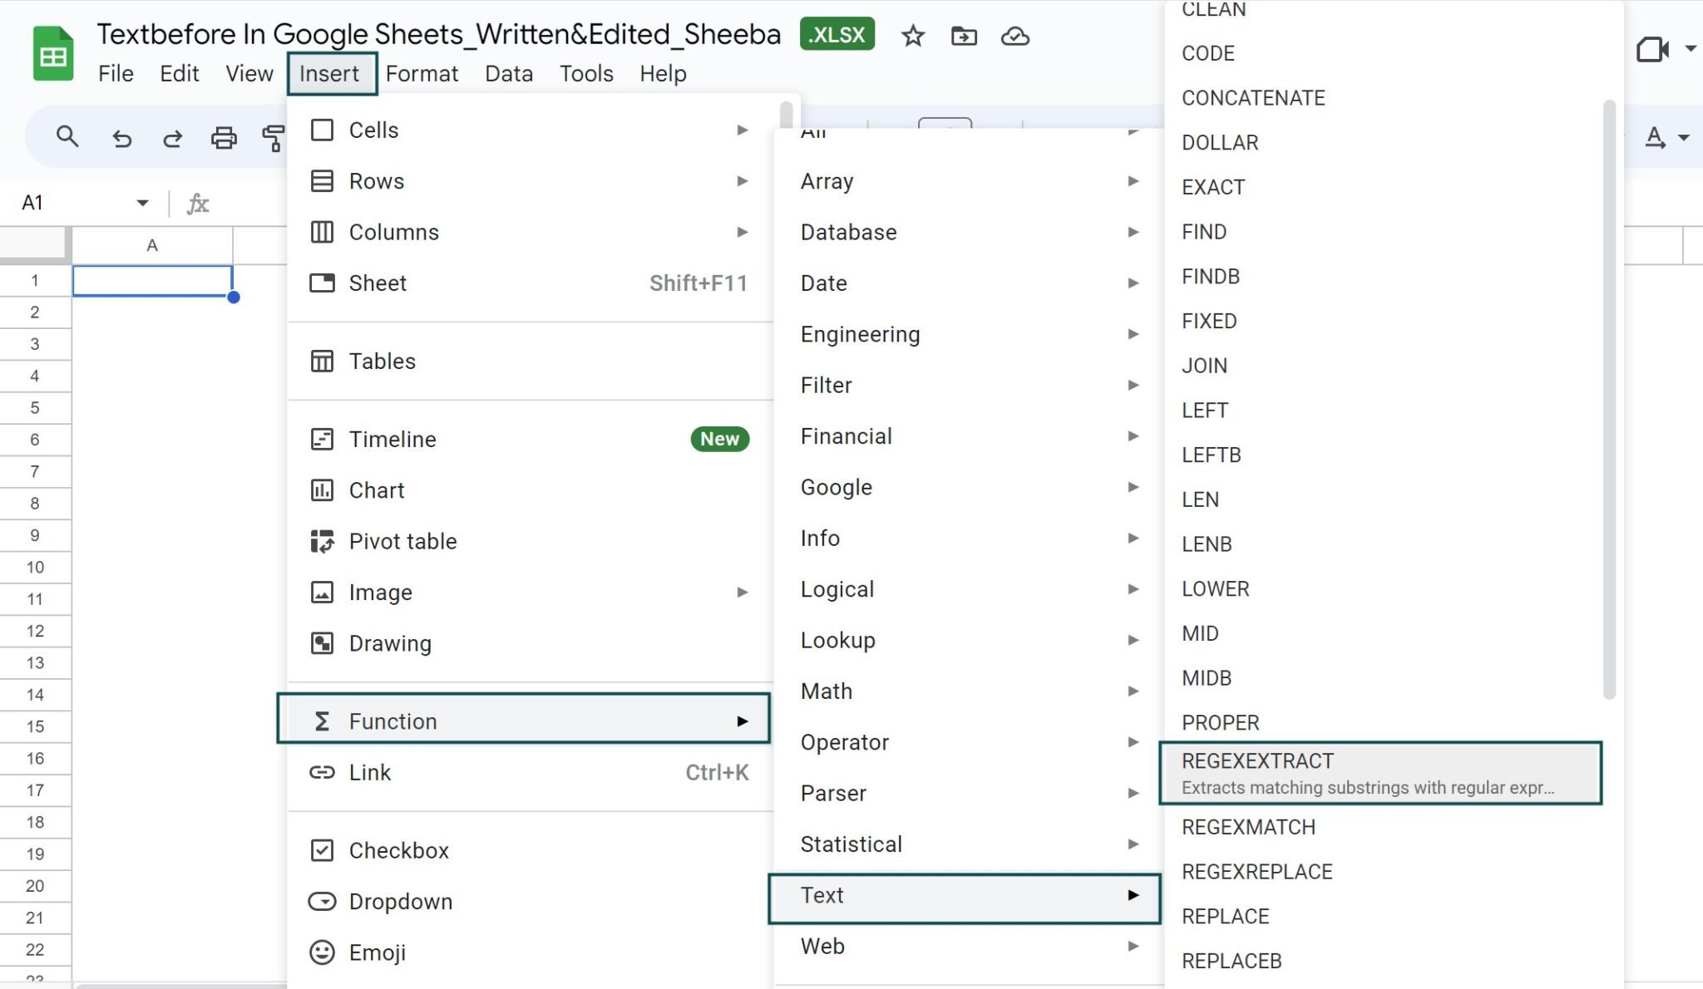The width and height of the screenshot is (1703, 989).
Task: Insert a Checkbox from the menu
Action: [x=398, y=850]
